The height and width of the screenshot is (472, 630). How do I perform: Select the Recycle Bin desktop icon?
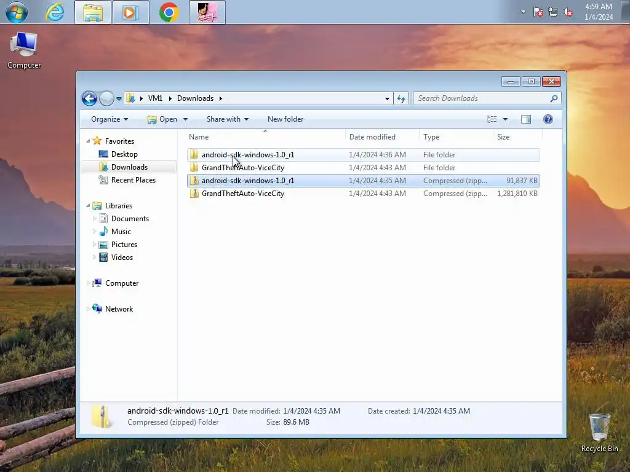click(599, 433)
